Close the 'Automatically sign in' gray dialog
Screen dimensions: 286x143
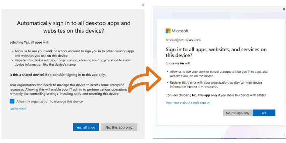143,5
